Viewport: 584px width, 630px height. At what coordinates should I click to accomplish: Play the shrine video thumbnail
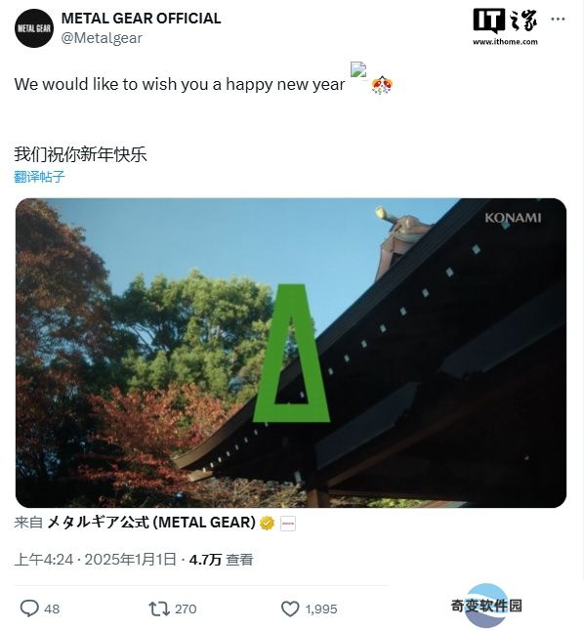[x=291, y=353]
